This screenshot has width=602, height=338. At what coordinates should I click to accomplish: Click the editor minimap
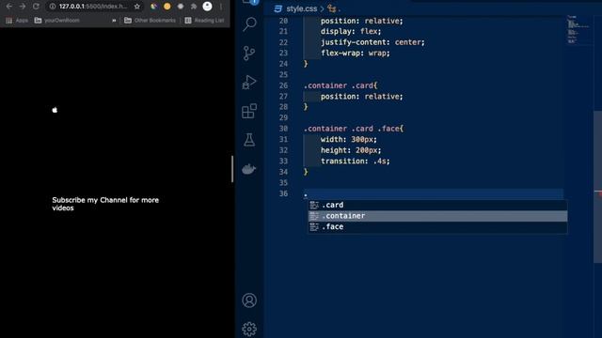coord(578,30)
